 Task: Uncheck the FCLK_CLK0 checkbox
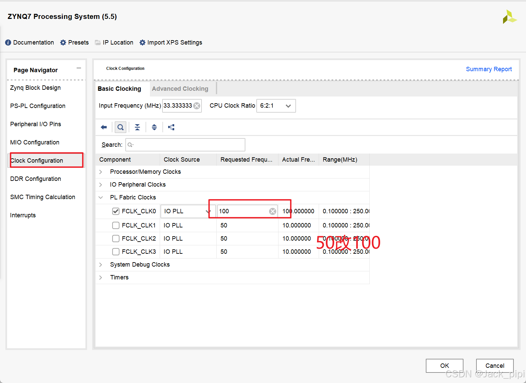(x=116, y=211)
